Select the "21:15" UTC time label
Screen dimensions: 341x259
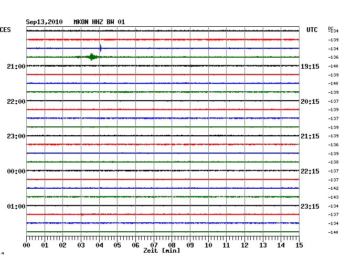coord(310,136)
